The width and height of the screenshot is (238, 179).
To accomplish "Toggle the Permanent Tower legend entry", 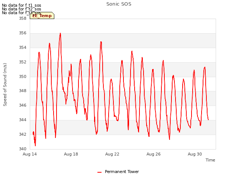I will (118, 172).
